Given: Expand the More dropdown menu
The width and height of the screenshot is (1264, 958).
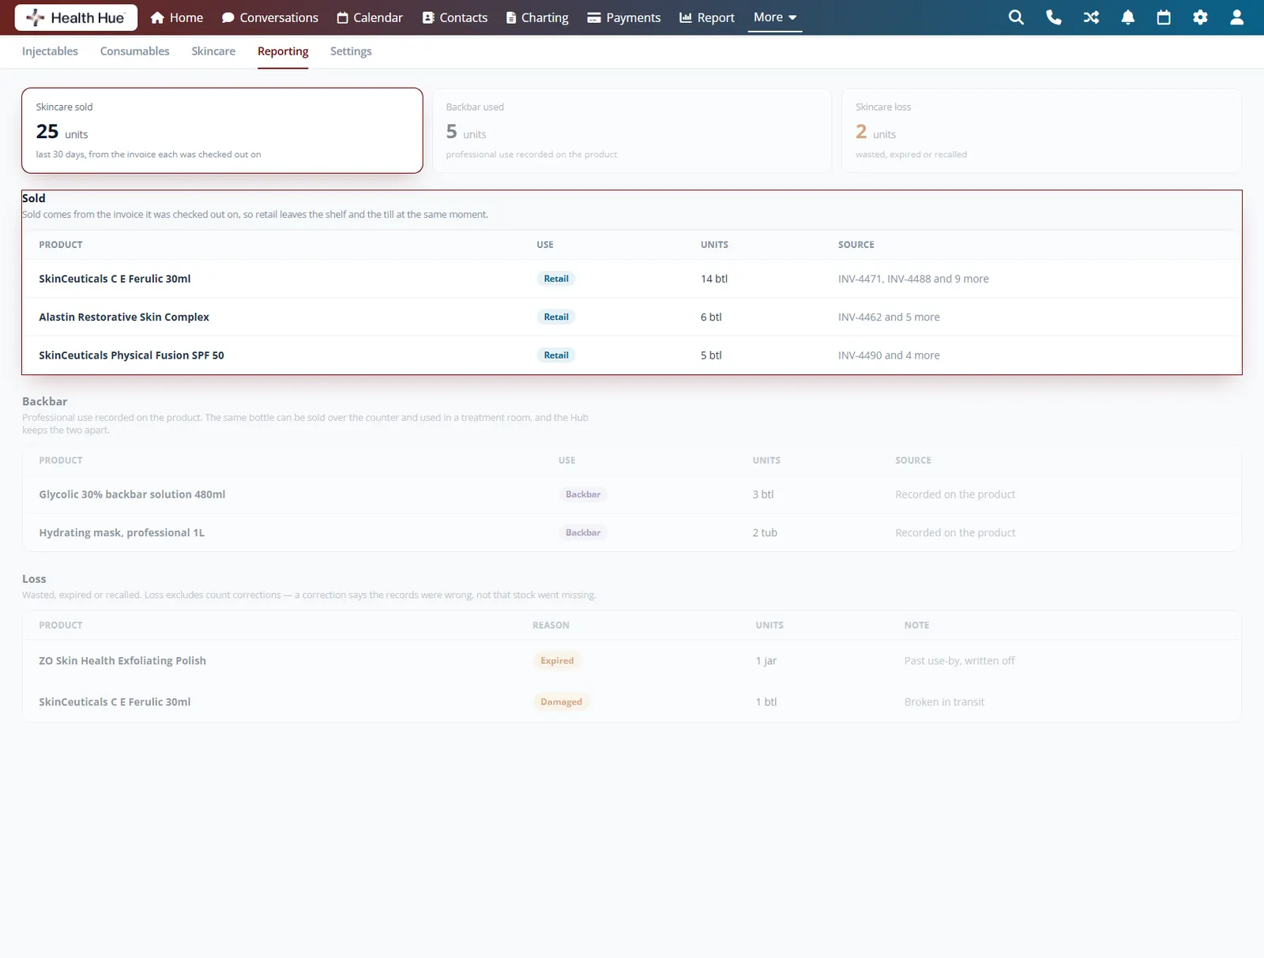Looking at the screenshot, I should [775, 17].
